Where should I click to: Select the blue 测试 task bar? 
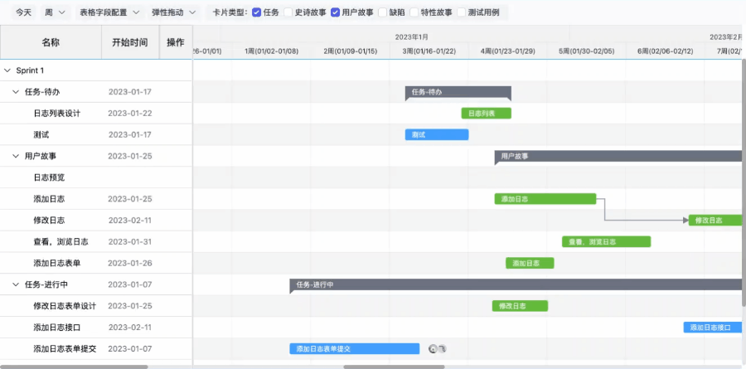click(x=436, y=135)
